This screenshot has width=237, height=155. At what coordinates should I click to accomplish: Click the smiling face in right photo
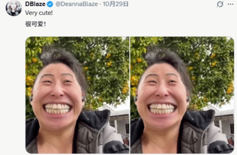pos(162,97)
